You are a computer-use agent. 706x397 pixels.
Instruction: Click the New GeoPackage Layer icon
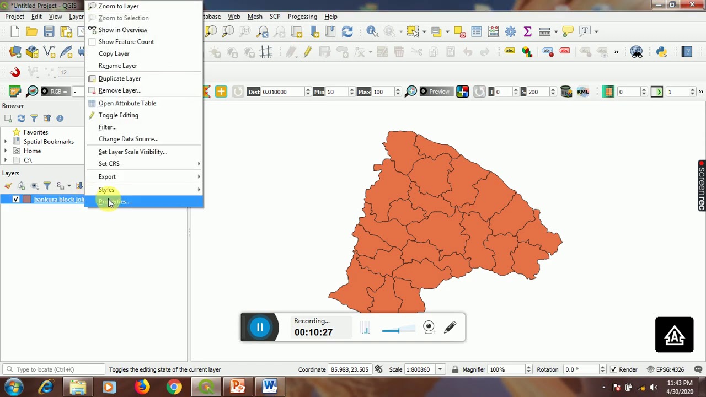pos(32,52)
